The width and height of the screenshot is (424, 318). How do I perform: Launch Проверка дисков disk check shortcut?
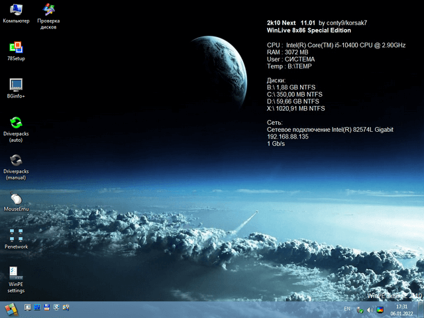pyautogui.click(x=48, y=16)
